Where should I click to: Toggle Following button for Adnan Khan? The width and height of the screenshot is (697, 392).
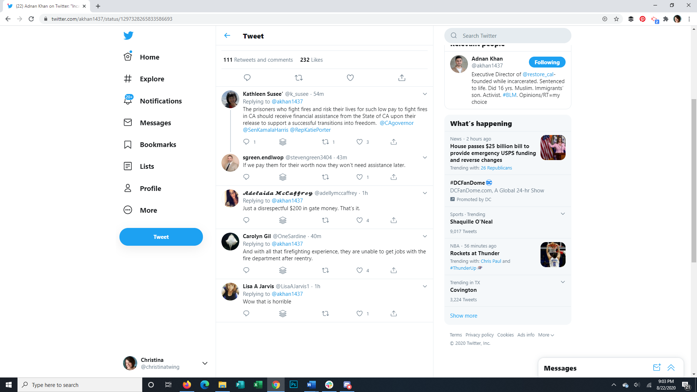[547, 62]
